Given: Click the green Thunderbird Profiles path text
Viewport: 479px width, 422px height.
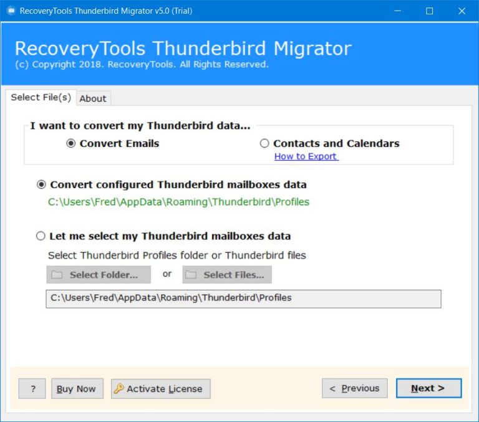Looking at the screenshot, I should tap(179, 202).
